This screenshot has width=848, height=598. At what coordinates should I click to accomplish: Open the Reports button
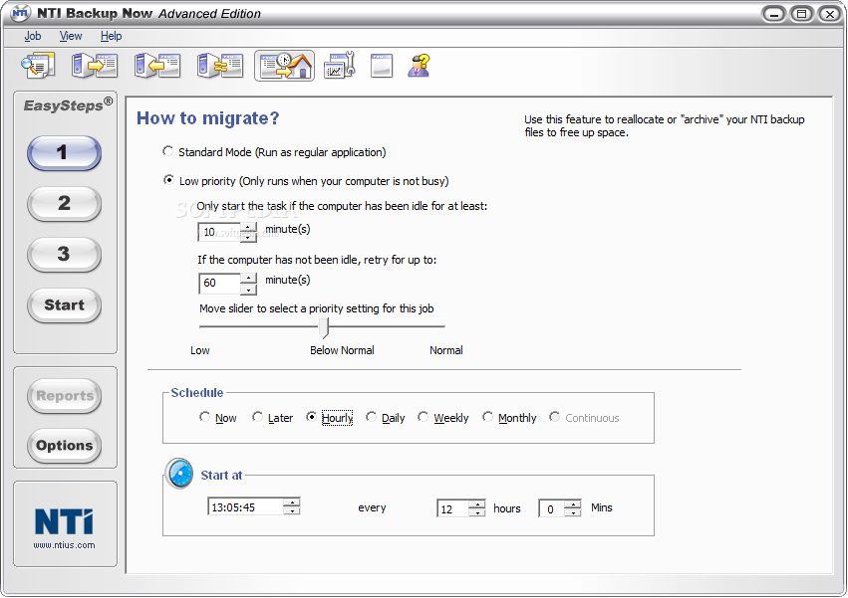(x=64, y=396)
